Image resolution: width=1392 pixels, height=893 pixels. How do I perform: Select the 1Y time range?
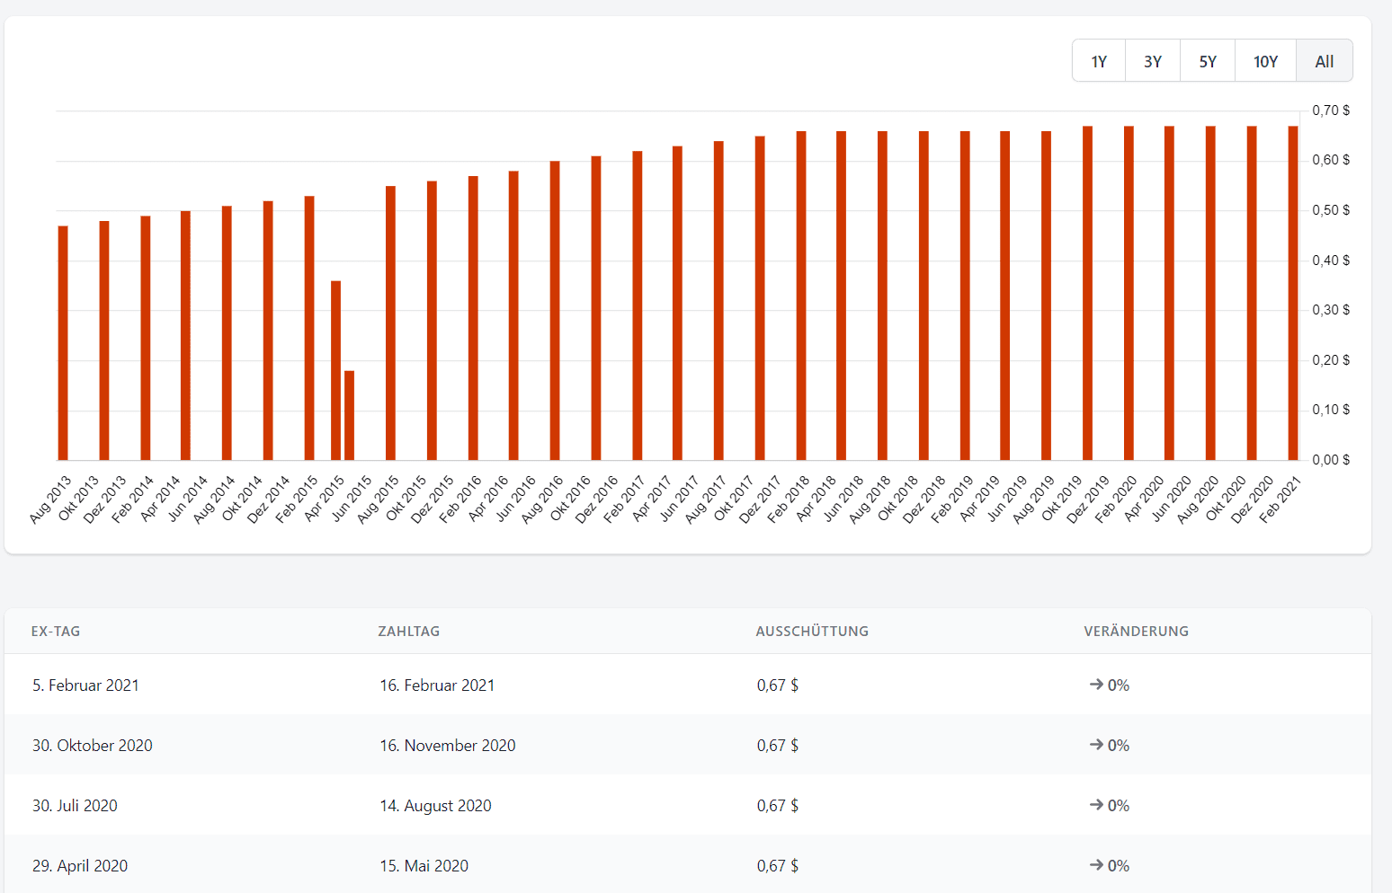click(x=1099, y=61)
